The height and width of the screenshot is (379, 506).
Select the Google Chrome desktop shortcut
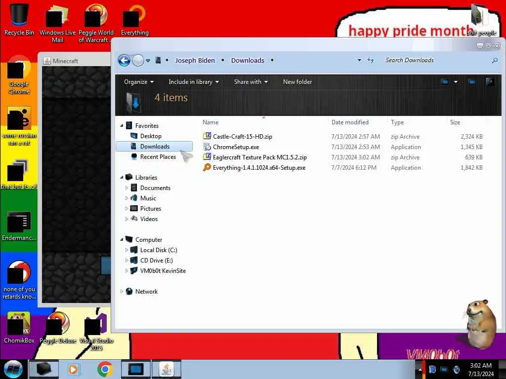click(x=19, y=76)
